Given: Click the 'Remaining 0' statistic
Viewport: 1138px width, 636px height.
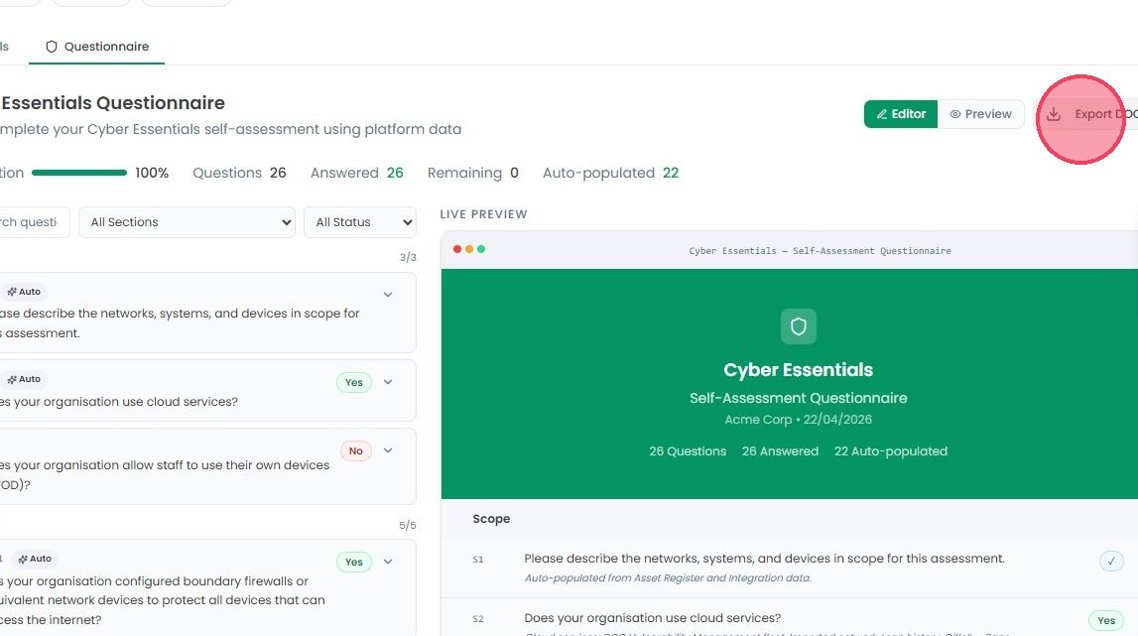Looking at the screenshot, I should 472,173.
